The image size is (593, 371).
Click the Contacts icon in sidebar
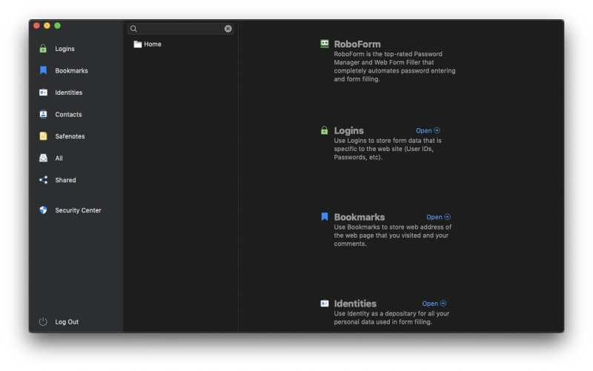coord(43,114)
